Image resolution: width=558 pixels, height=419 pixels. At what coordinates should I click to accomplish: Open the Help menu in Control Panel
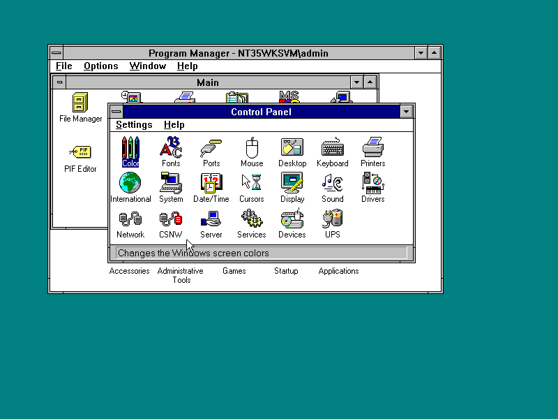coord(174,125)
